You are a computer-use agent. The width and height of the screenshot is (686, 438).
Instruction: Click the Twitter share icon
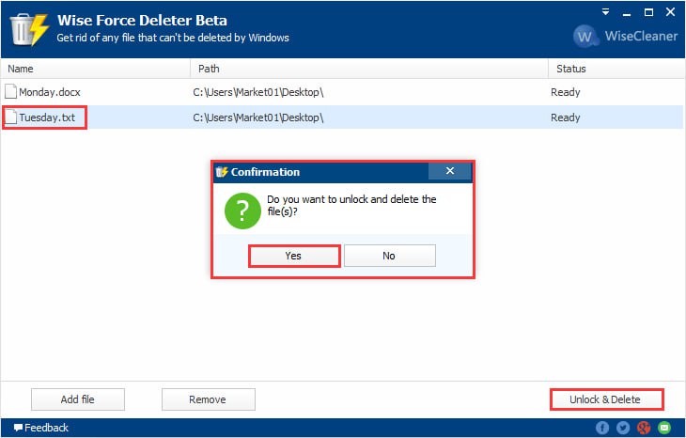(x=622, y=429)
